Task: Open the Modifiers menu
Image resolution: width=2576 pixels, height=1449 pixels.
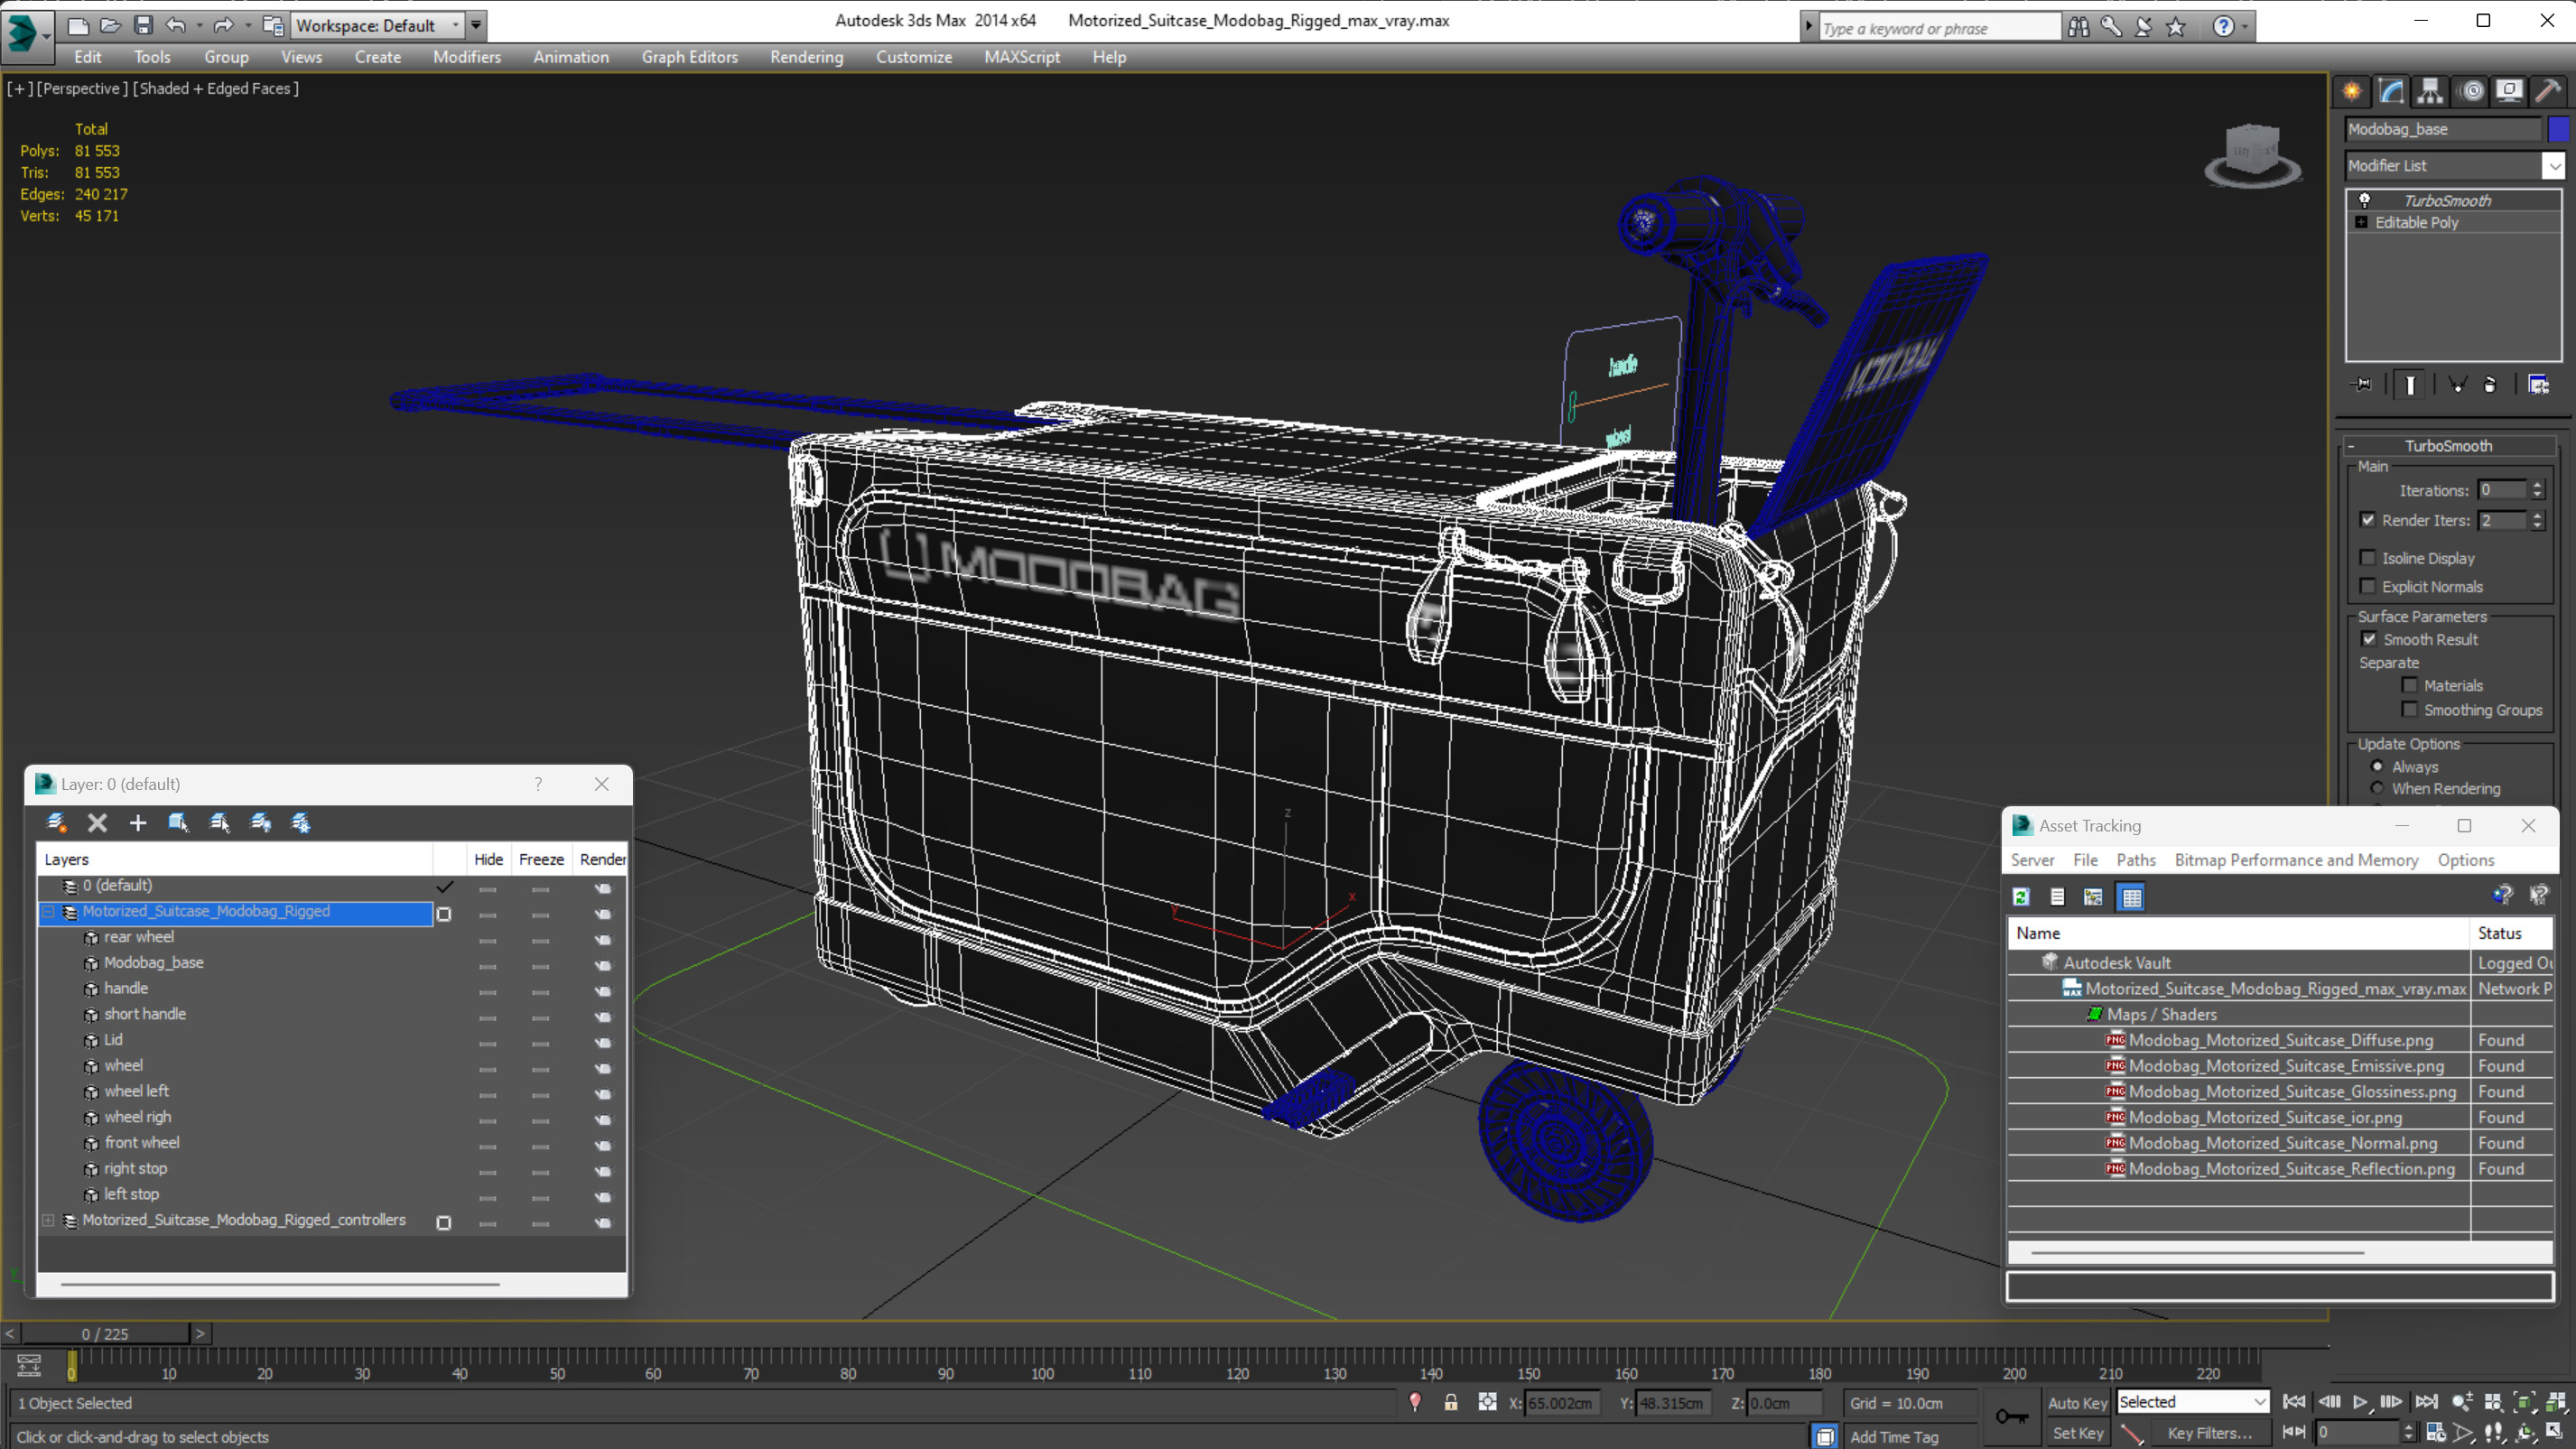Action: [467, 57]
